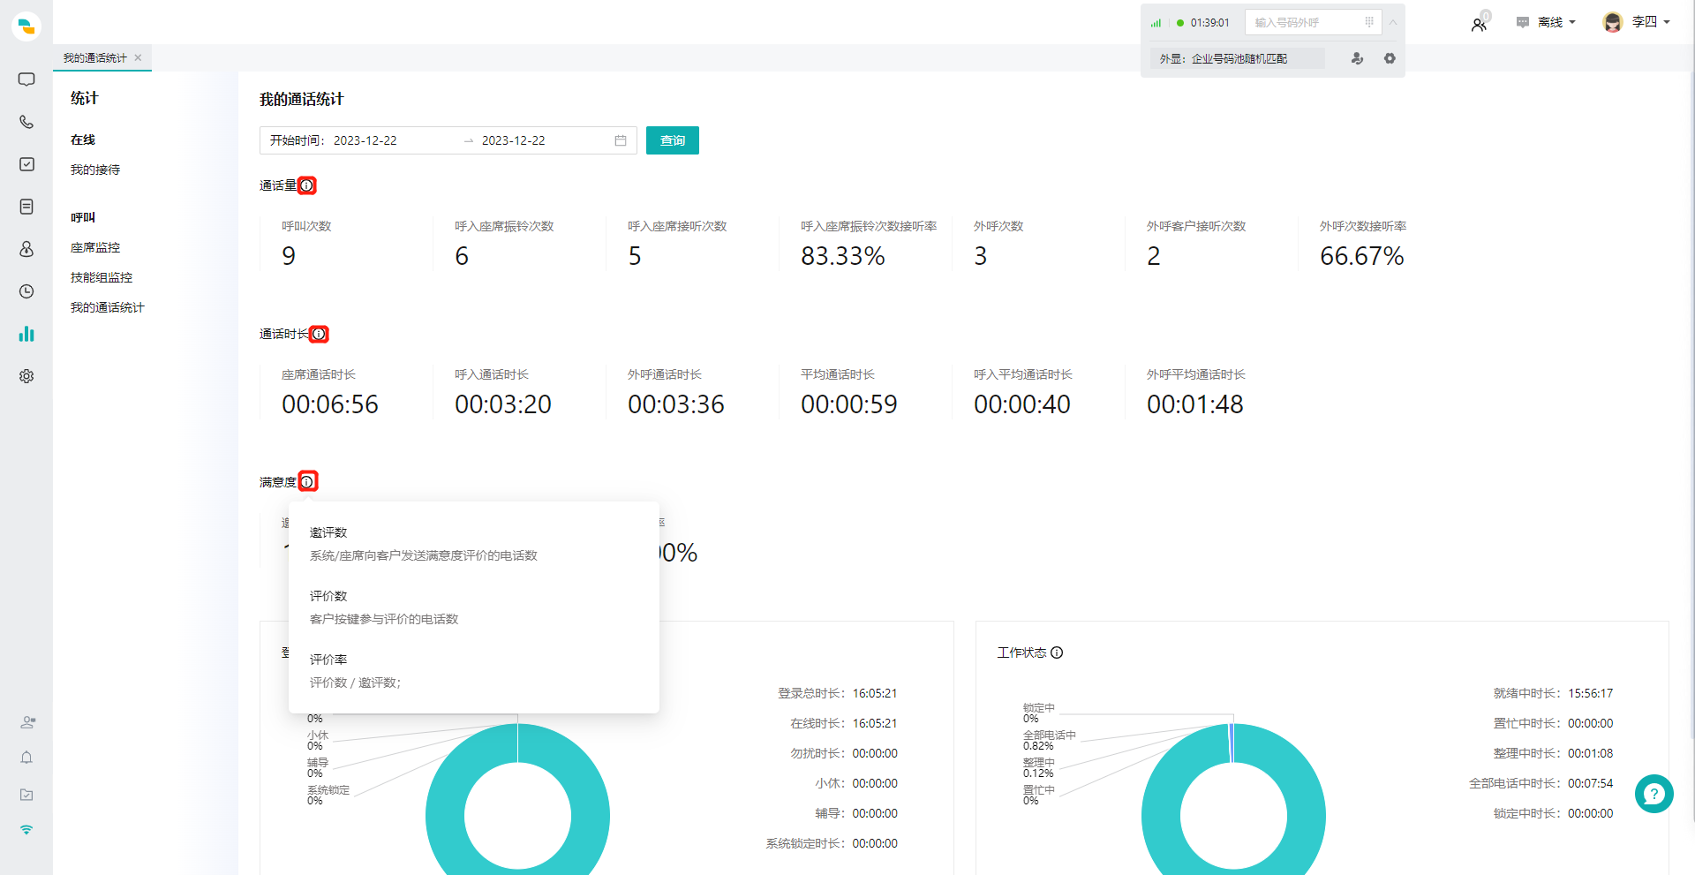Open the notifications bell icon

coord(26,758)
